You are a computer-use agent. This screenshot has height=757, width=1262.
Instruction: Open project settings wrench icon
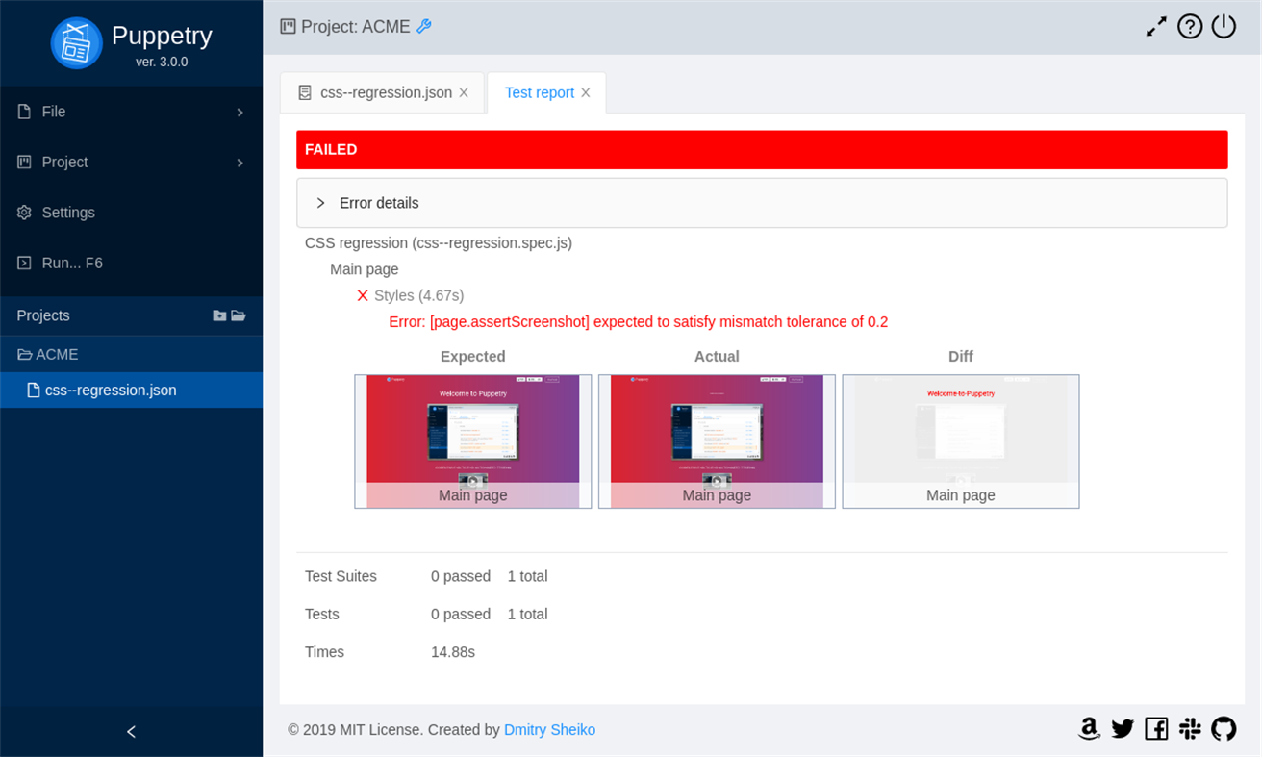pos(424,27)
